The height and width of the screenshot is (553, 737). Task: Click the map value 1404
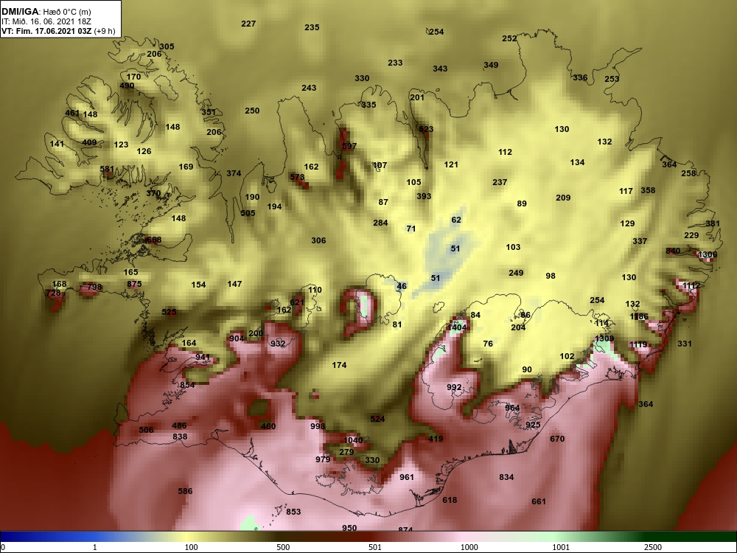coord(456,327)
